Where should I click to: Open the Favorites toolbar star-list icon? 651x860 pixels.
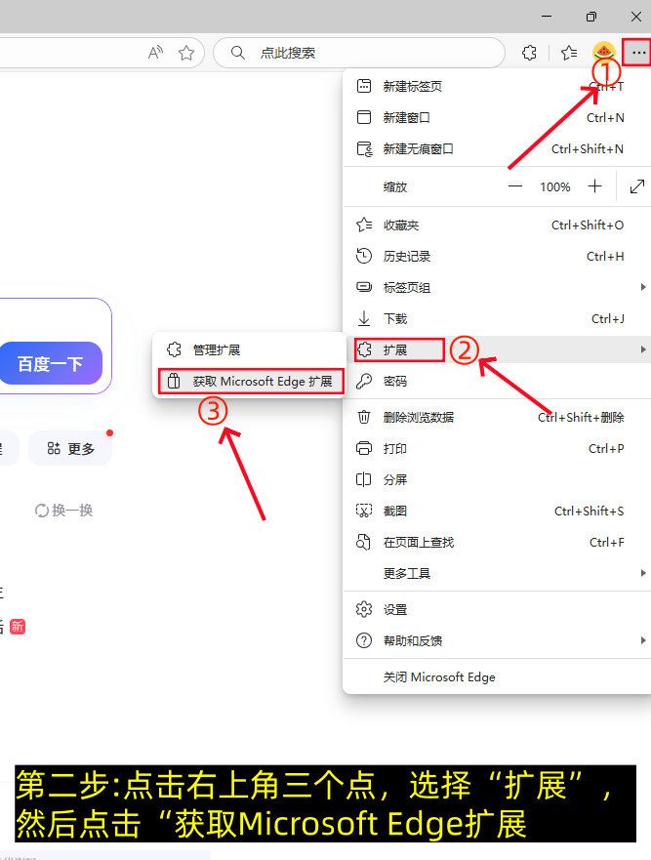pos(569,53)
